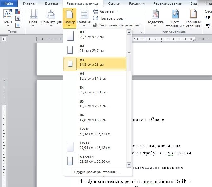Switch to the Главная tab

[30, 3]
